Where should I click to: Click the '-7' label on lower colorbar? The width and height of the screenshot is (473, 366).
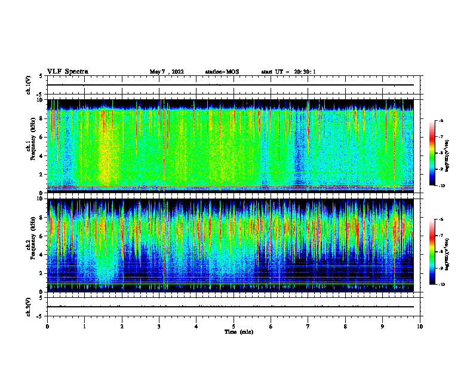click(441, 236)
